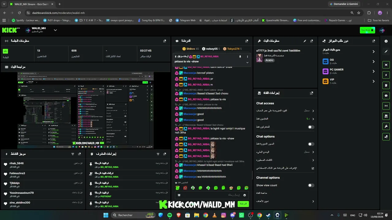Open the Telegram Web bookmark
This screenshot has width=392, height=220.
185,20
